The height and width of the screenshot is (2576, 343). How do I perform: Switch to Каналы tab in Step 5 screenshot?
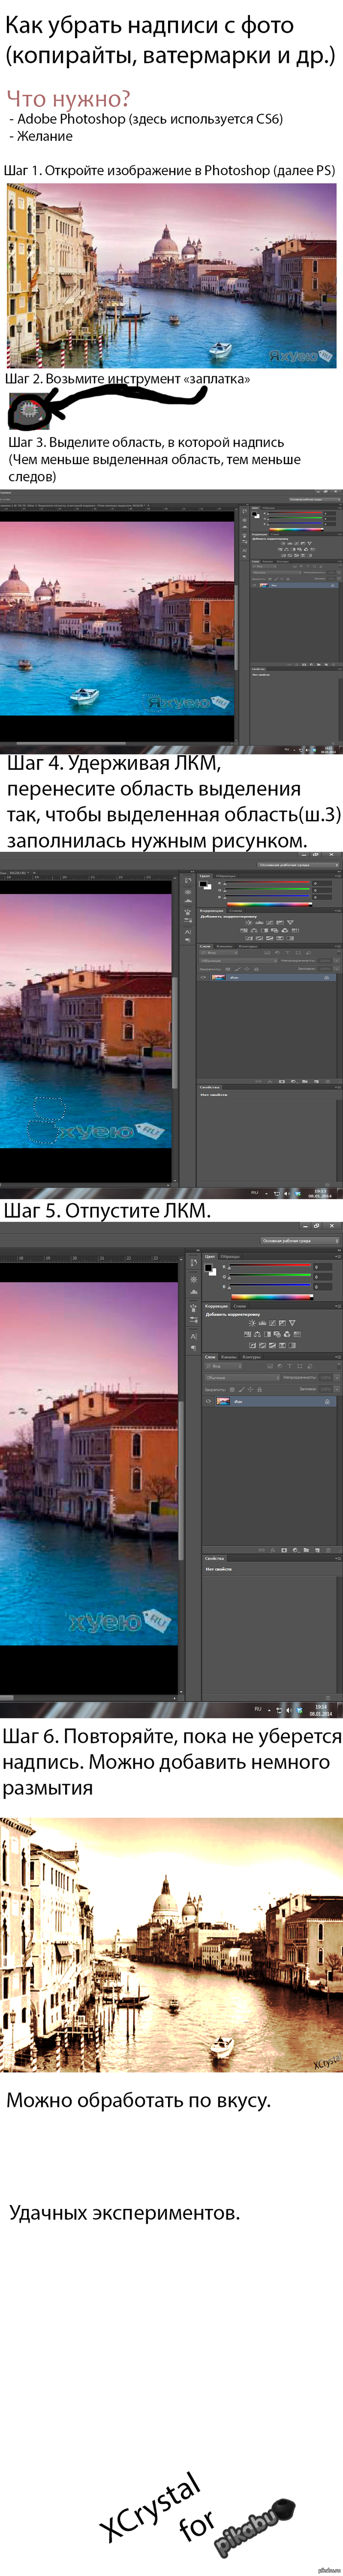(228, 1357)
